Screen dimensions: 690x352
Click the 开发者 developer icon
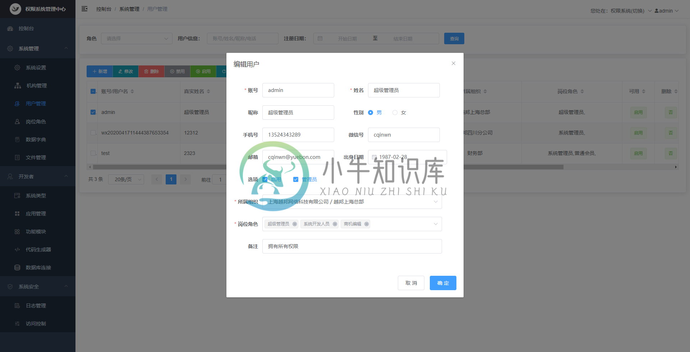(x=10, y=177)
